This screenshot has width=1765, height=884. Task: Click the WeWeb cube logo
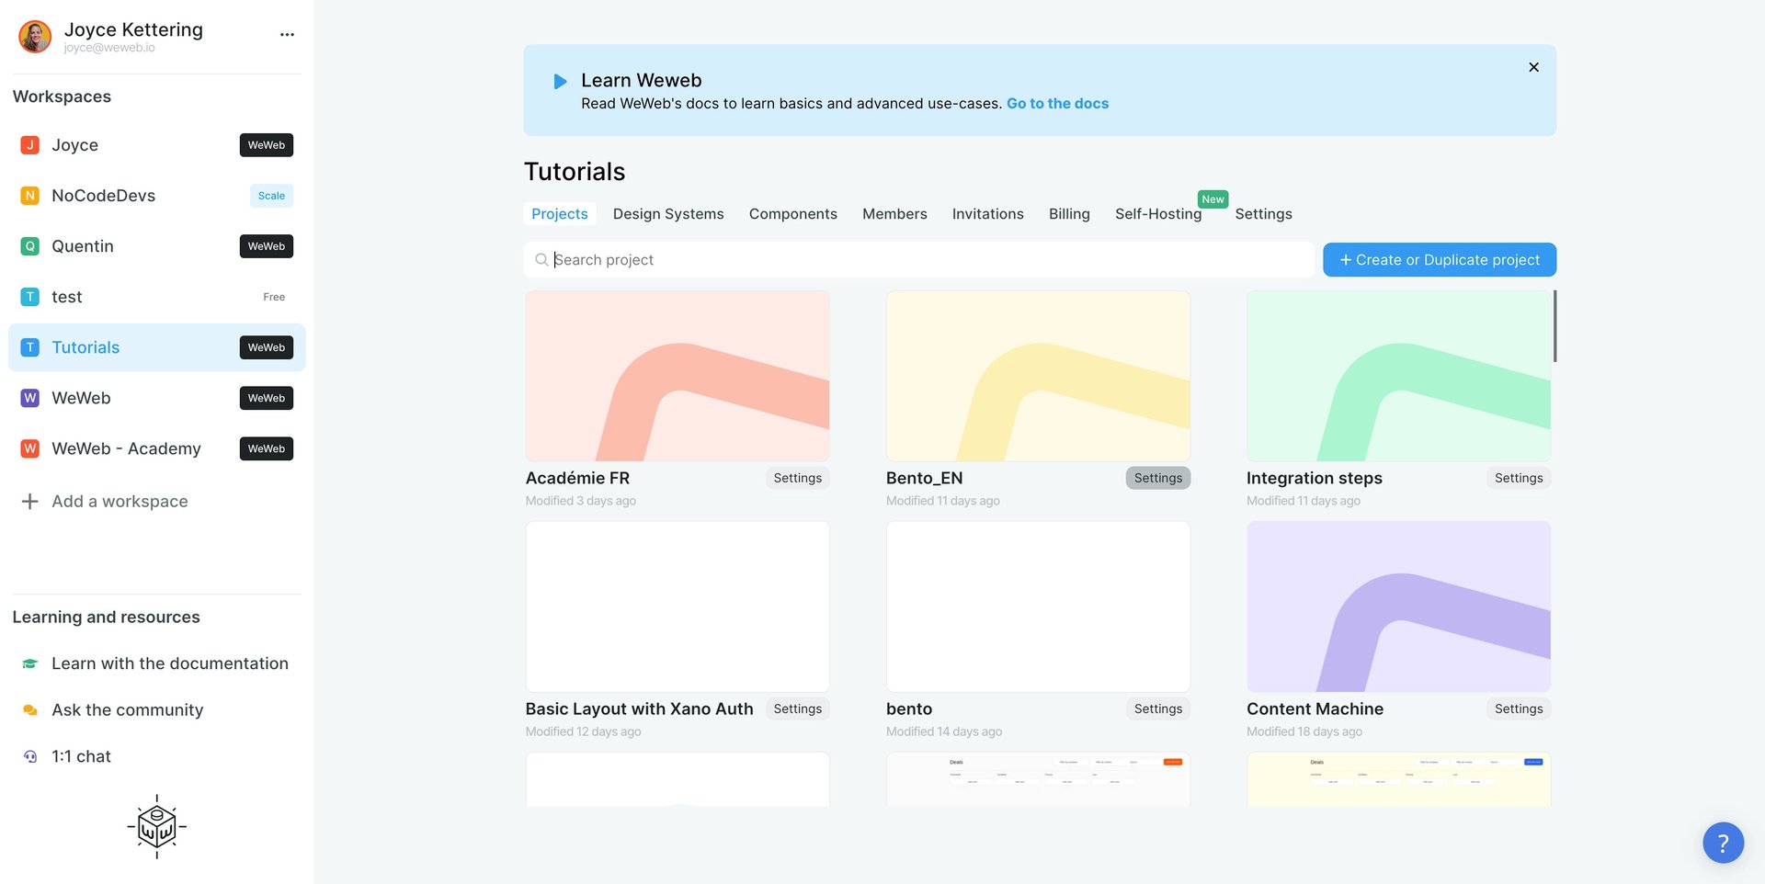click(x=157, y=827)
